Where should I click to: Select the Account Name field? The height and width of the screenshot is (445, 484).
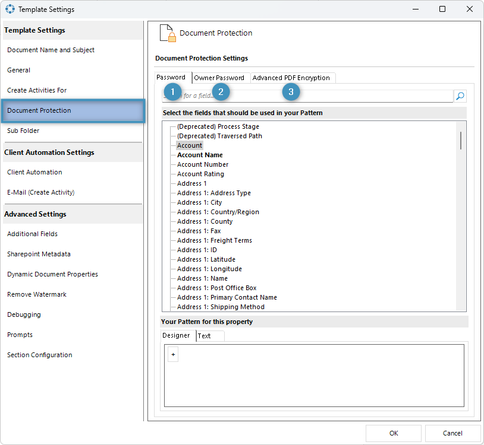[x=200, y=155]
